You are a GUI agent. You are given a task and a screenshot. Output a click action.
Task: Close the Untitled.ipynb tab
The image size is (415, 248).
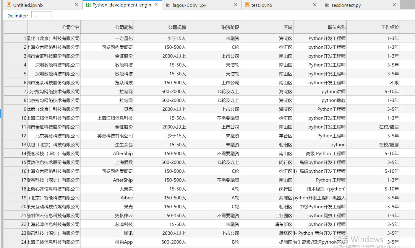coord(77,5)
